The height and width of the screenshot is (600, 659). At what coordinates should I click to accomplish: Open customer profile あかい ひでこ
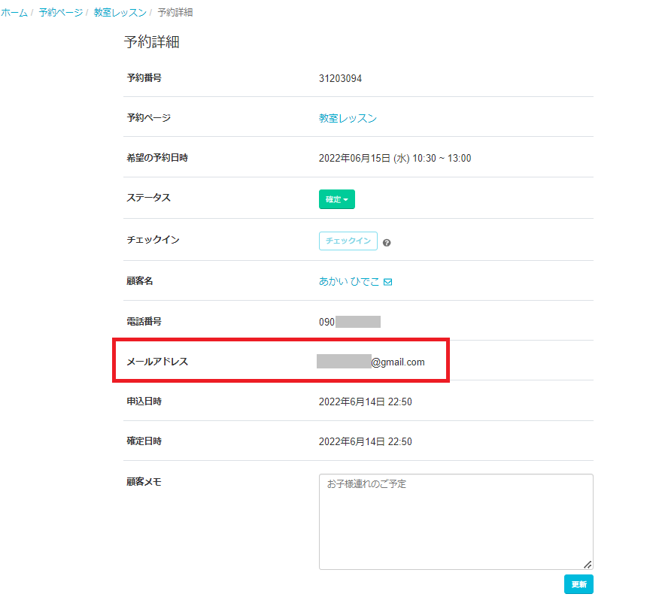tap(349, 281)
